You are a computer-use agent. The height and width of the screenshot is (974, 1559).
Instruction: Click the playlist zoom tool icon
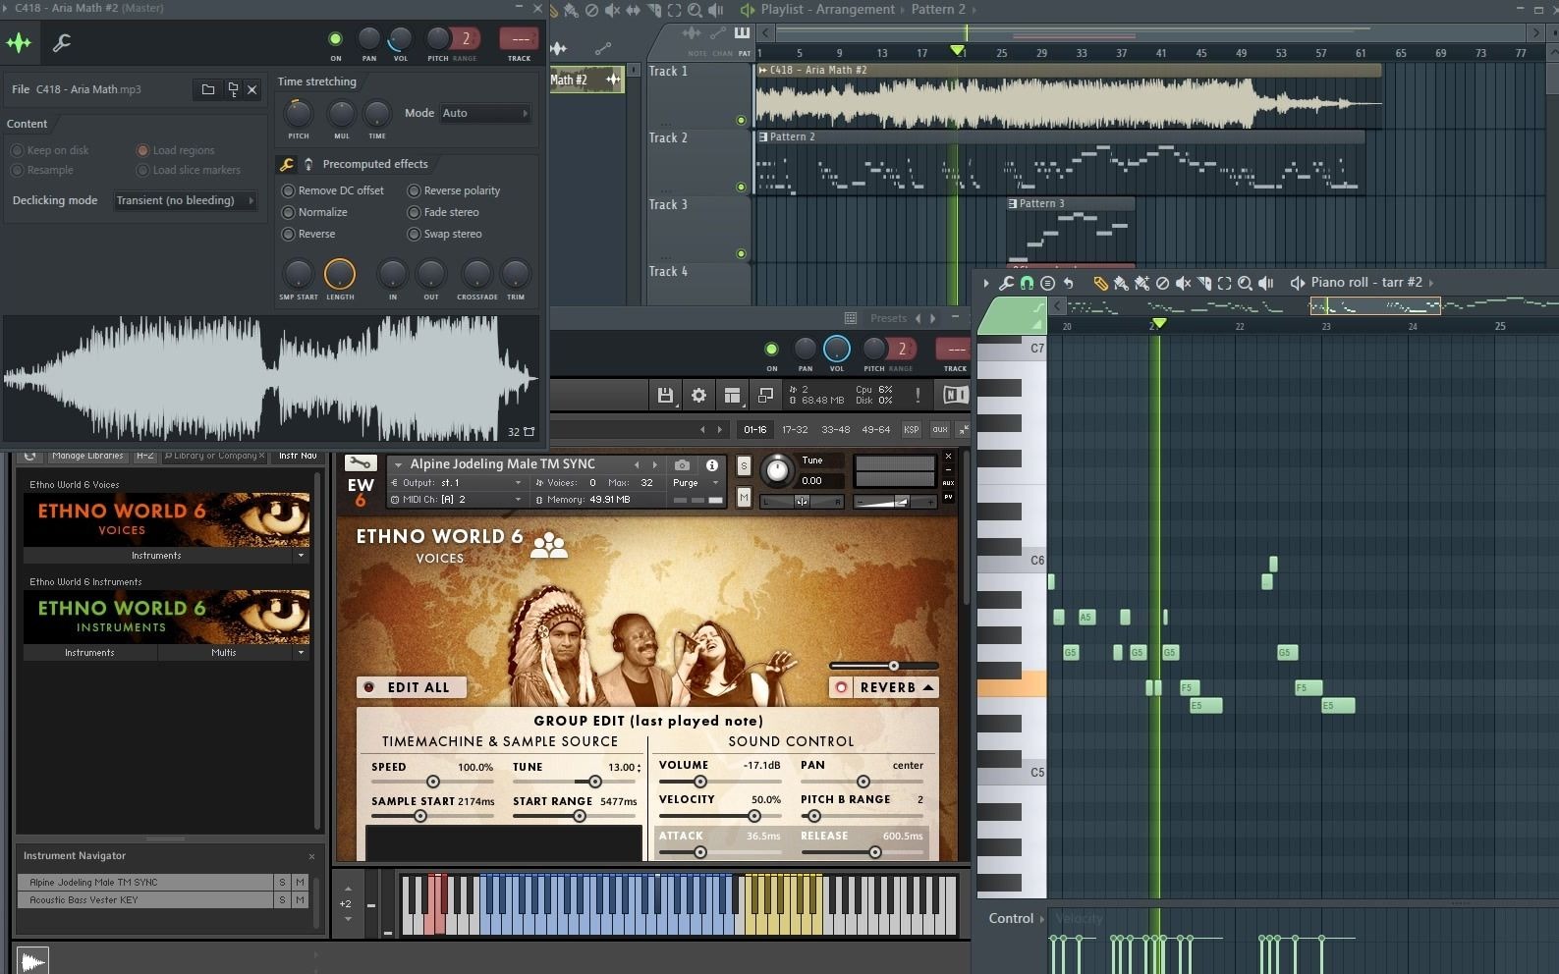pyautogui.click(x=695, y=10)
